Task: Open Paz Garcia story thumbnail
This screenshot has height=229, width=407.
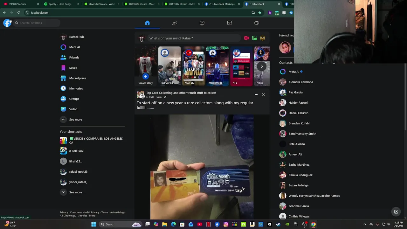Action: pos(169,66)
